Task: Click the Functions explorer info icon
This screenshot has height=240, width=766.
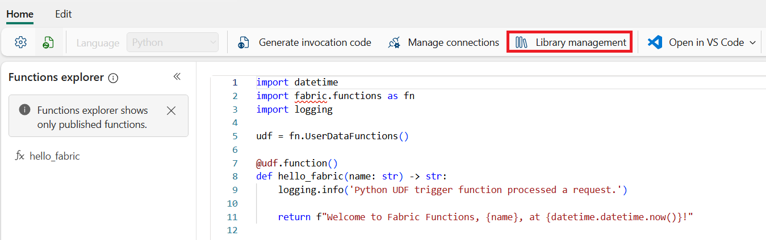Action: (113, 78)
